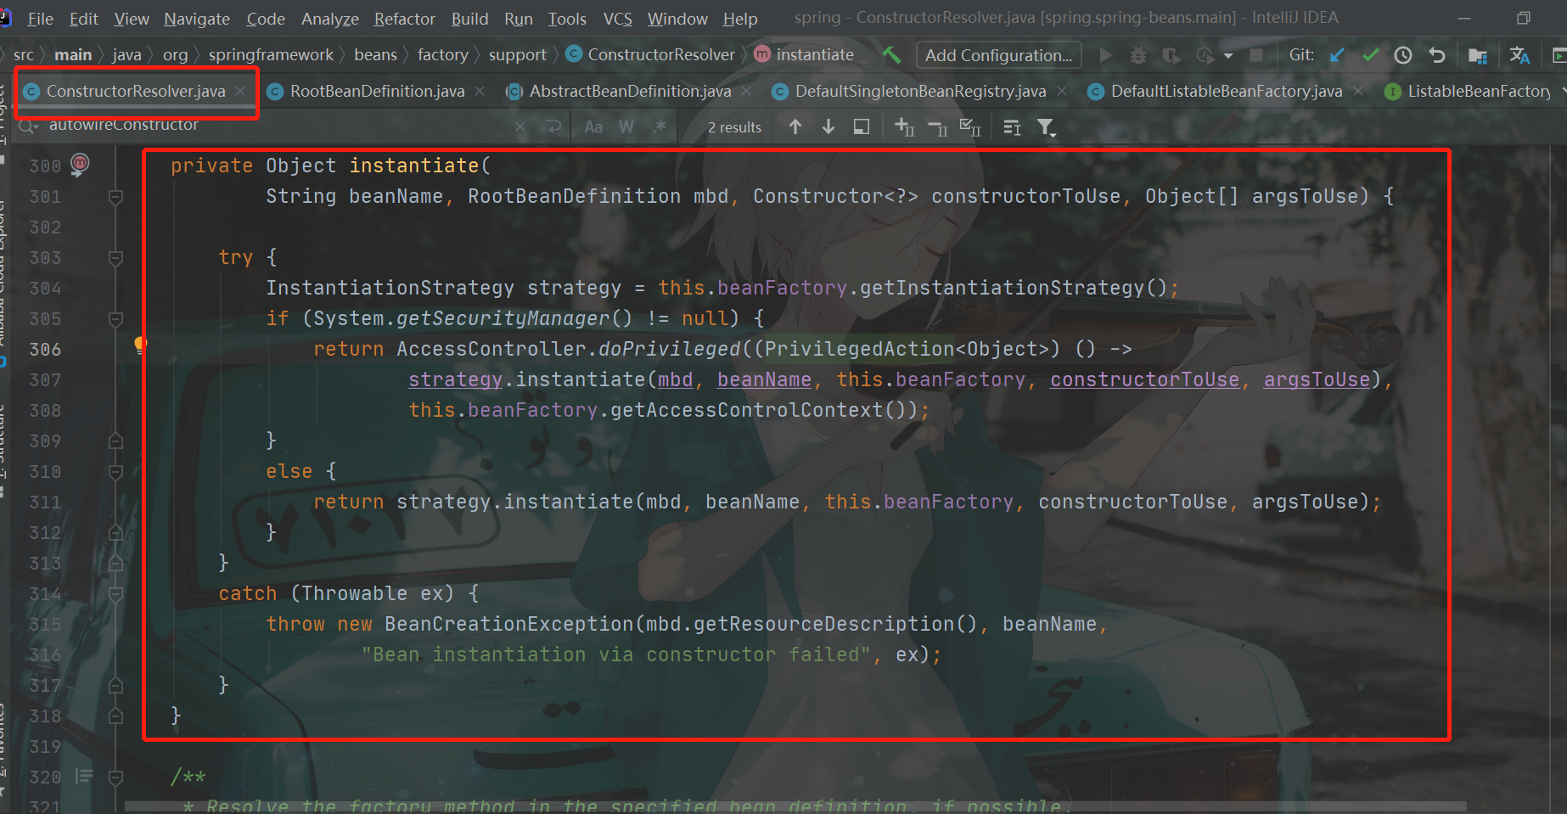The height and width of the screenshot is (814, 1567).
Task: Close the RootBeanDefinition.java tab
Action: click(x=480, y=91)
